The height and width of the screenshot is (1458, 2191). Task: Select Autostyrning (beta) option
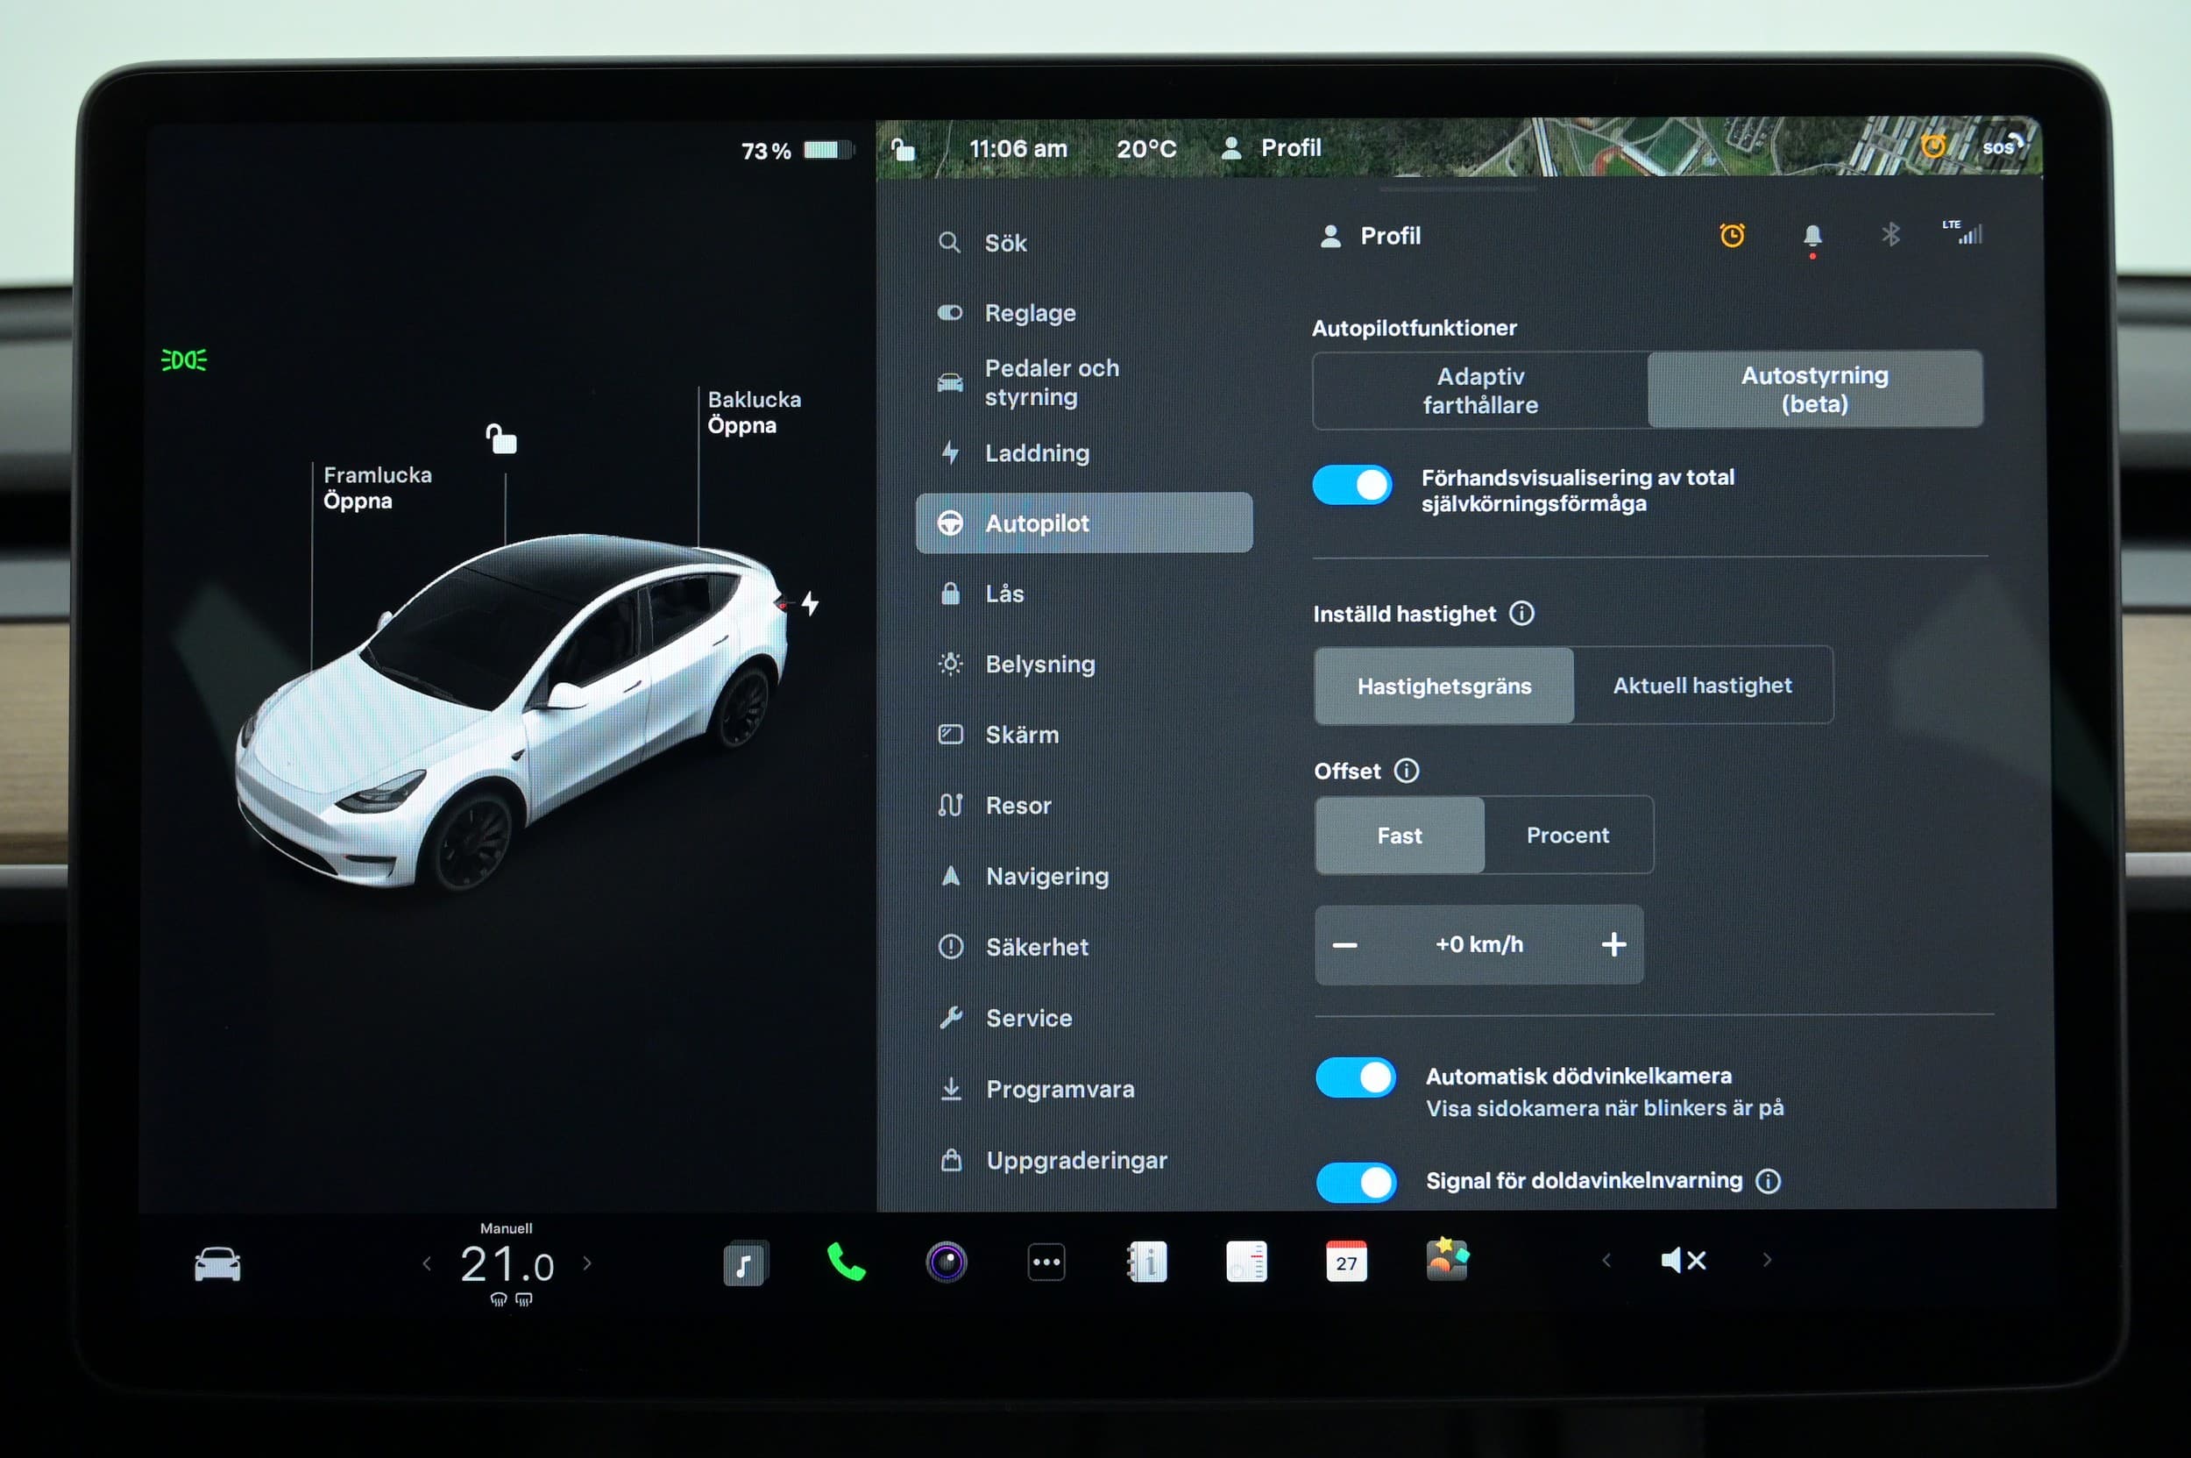(1814, 389)
